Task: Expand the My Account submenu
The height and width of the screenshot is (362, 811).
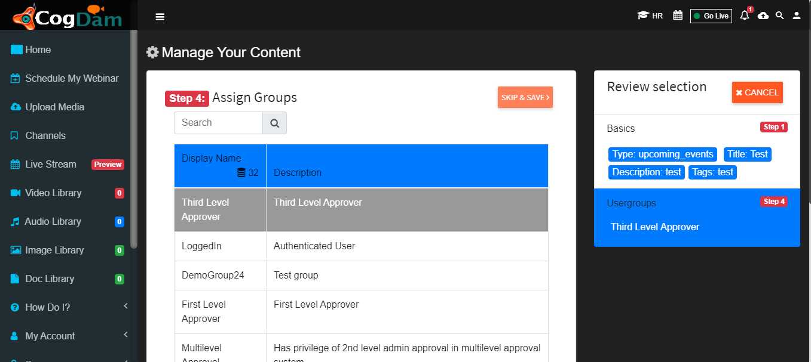Action: [69, 336]
